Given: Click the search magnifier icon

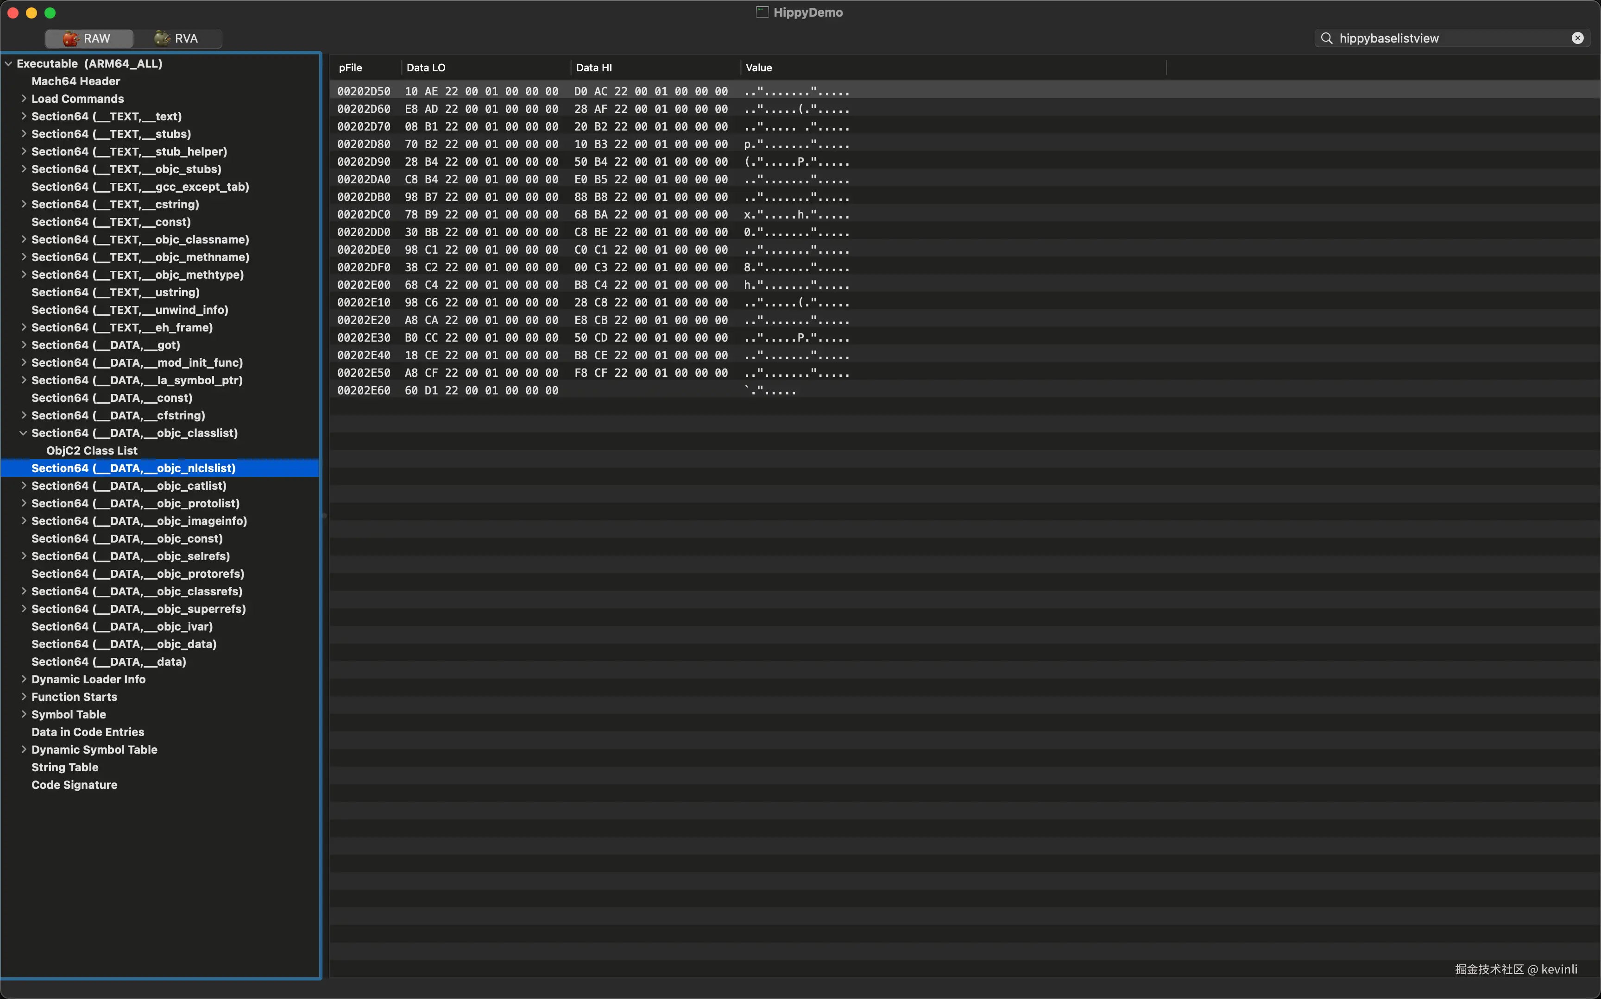Looking at the screenshot, I should (x=1326, y=38).
